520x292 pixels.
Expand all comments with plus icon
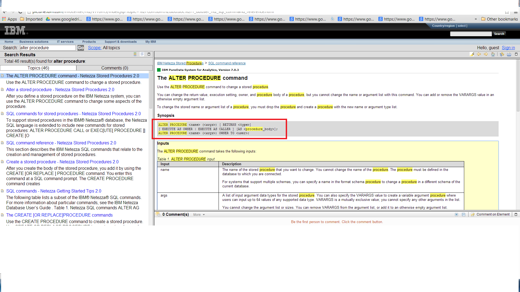(x=456, y=214)
